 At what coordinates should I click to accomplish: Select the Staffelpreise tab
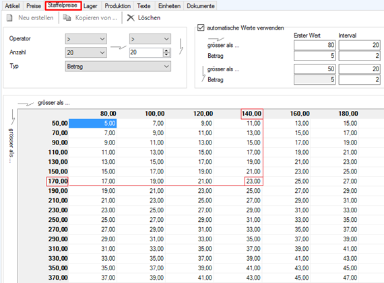point(63,5)
